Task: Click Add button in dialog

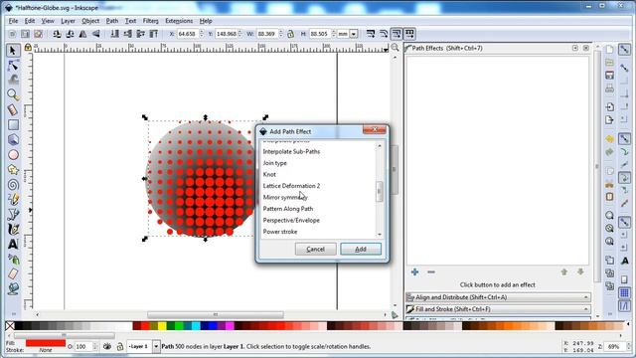Action: (361, 250)
